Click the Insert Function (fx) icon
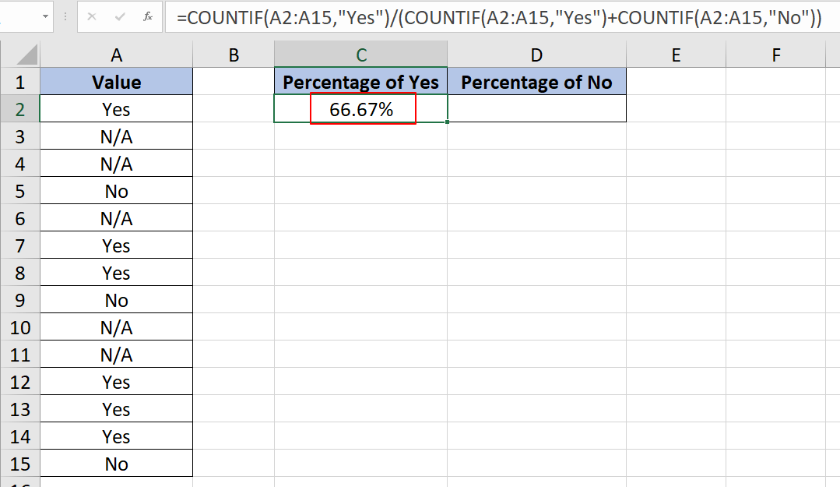The height and width of the screenshot is (487, 840). [148, 16]
